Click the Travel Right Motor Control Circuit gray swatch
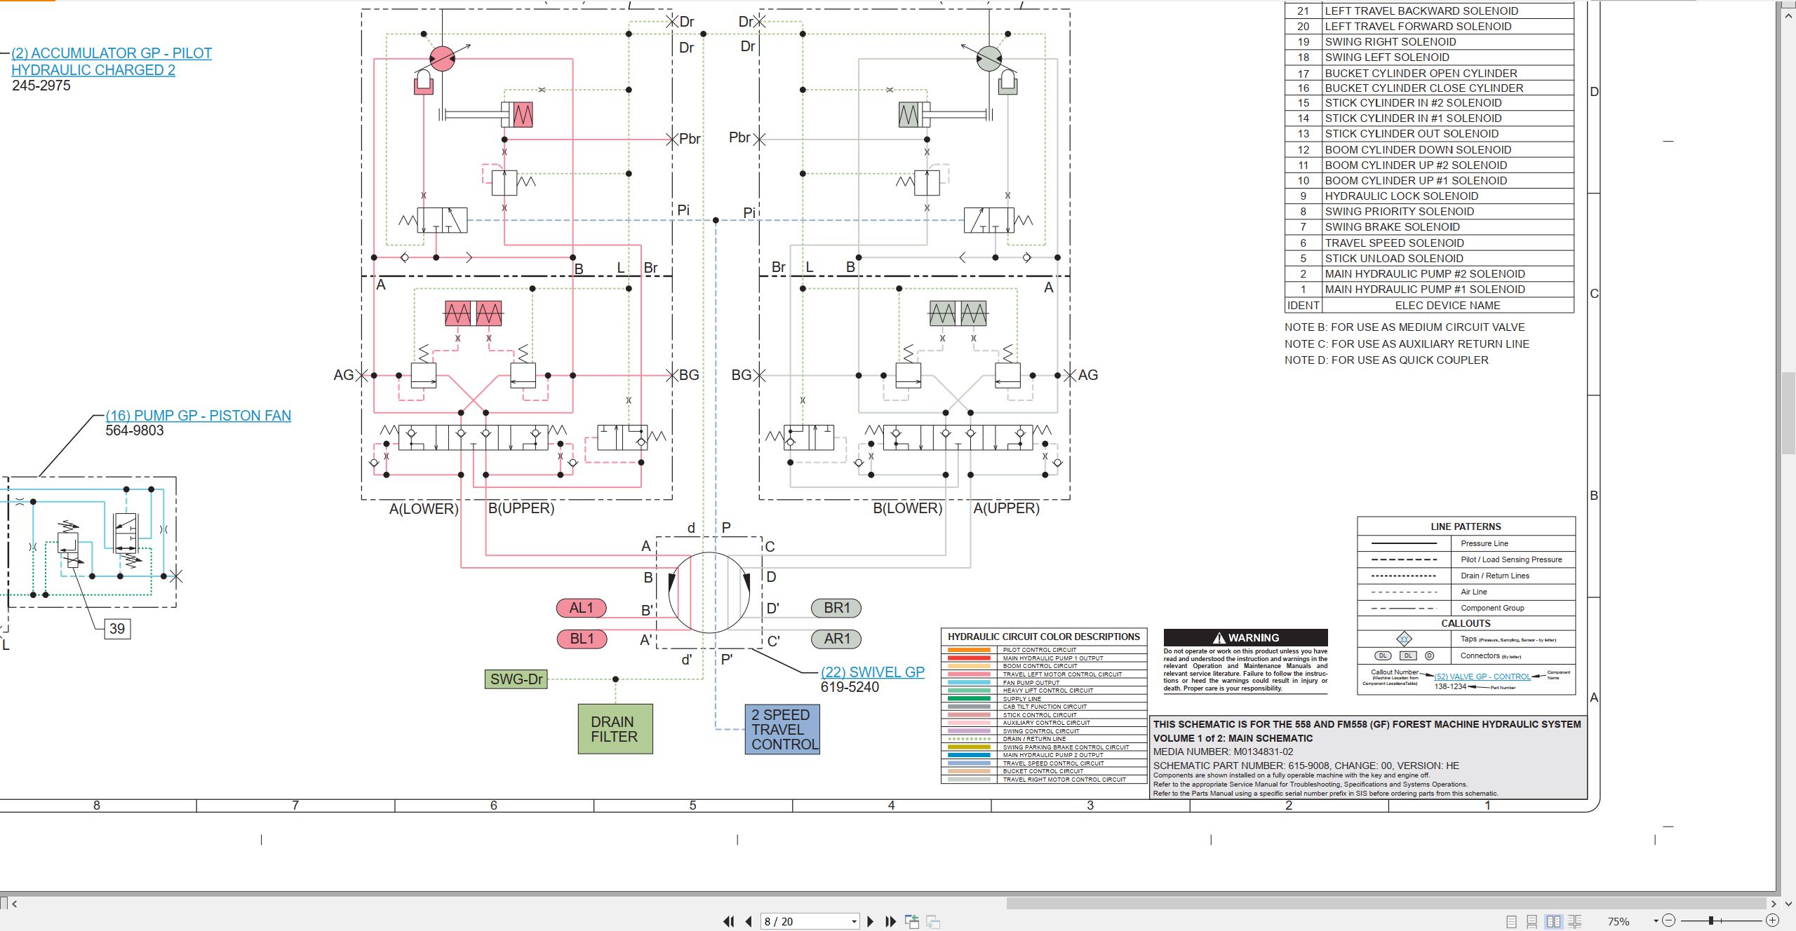Image resolution: width=1796 pixels, height=931 pixels. 969,779
